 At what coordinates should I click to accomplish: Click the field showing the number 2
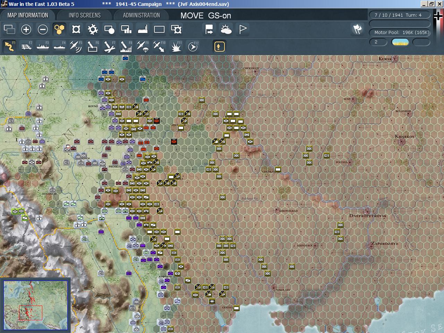coord(378,42)
